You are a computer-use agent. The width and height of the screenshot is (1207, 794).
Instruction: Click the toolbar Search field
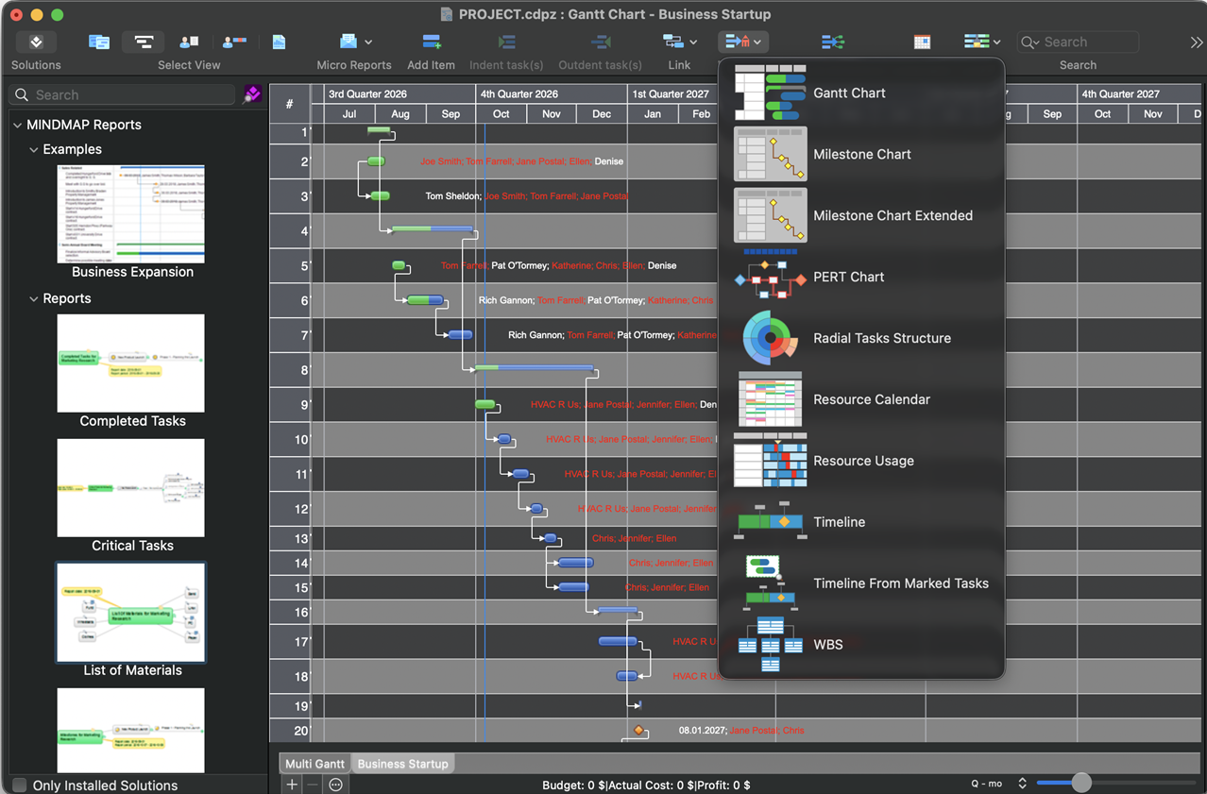coord(1078,42)
